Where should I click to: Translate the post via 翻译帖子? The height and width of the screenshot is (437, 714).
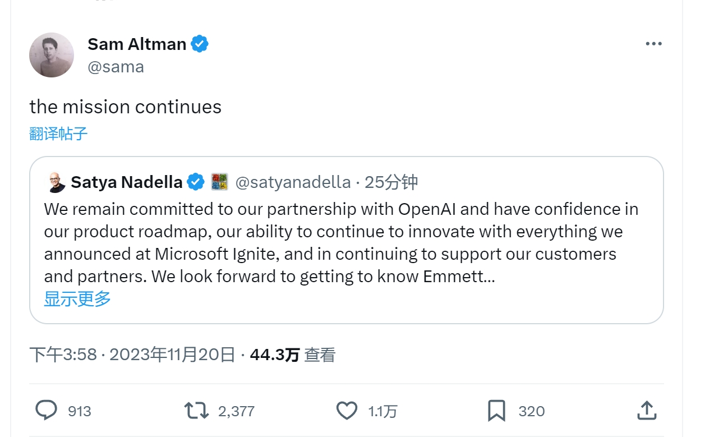pos(58,134)
